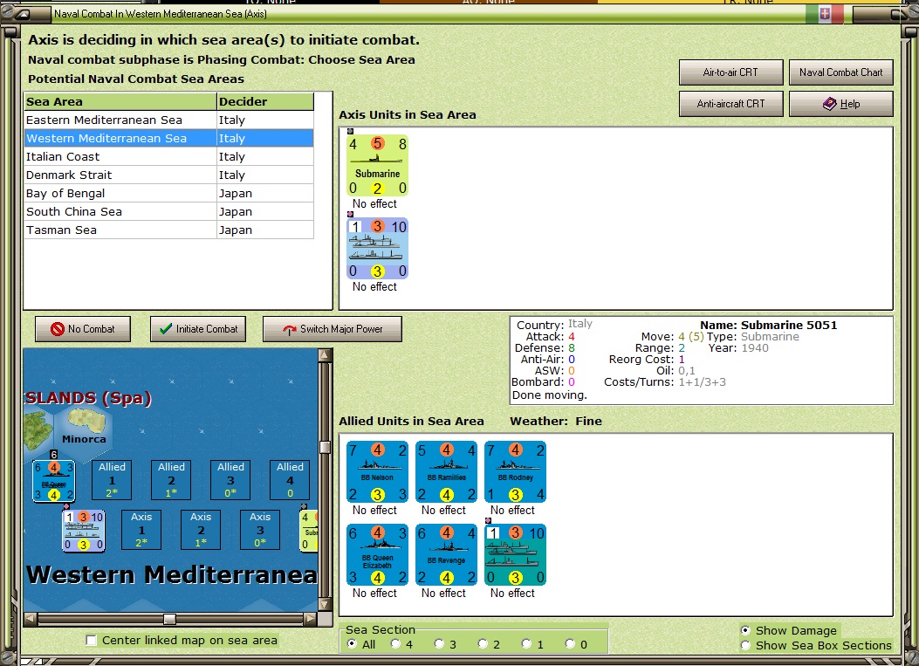
Task: Select the Axis Submarine unit counter
Action: (377, 165)
